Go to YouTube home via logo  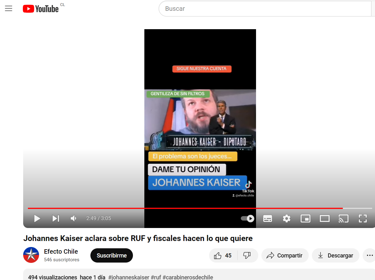pyautogui.click(x=41, y=9)
